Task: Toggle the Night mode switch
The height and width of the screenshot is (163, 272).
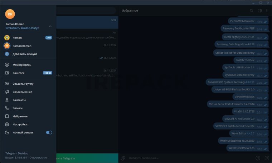Action: click(49, 132)
